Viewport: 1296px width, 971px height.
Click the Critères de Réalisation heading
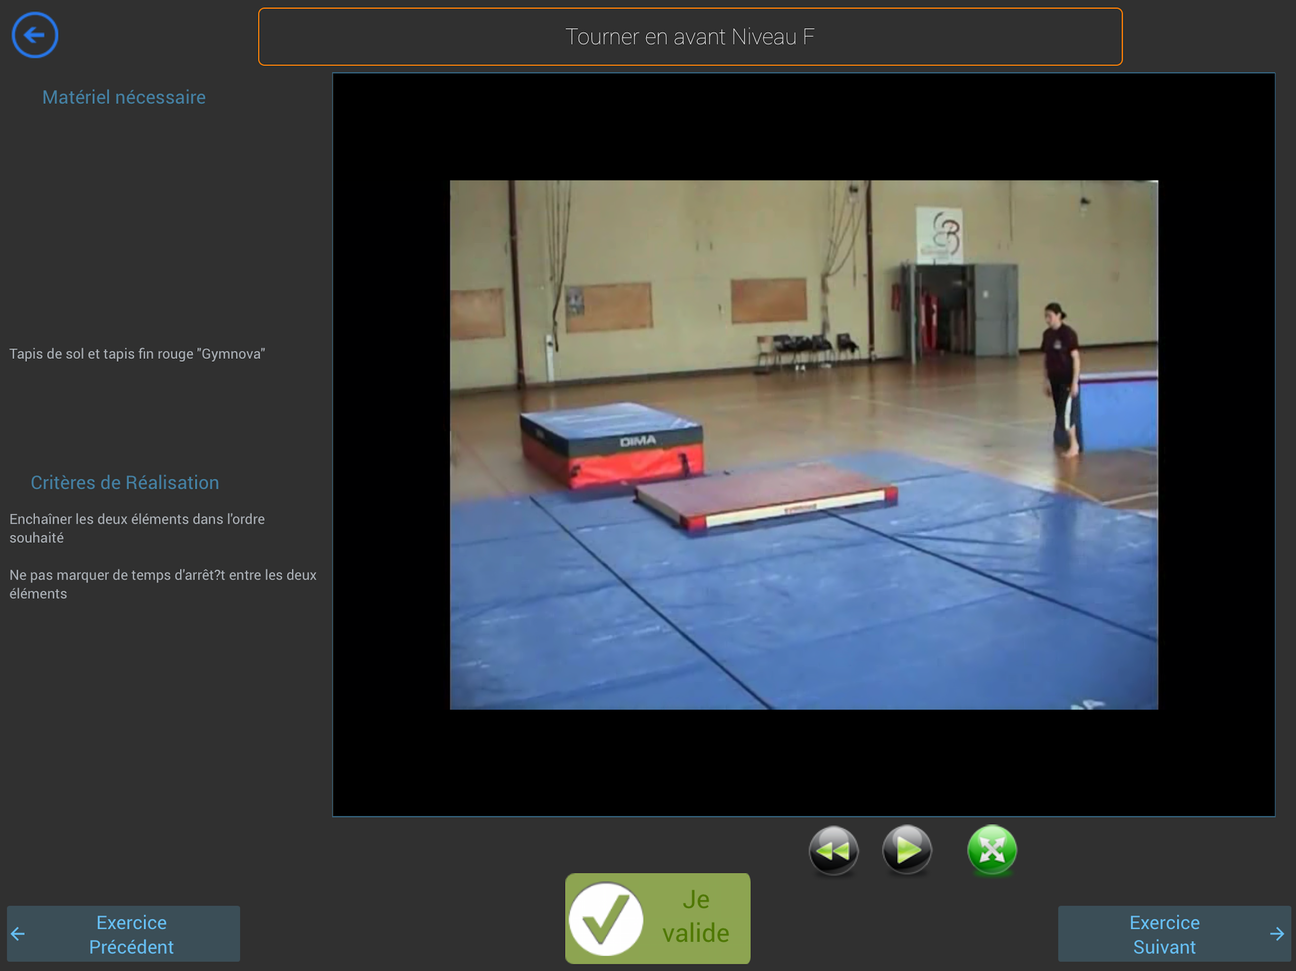(x=125, y=483)
